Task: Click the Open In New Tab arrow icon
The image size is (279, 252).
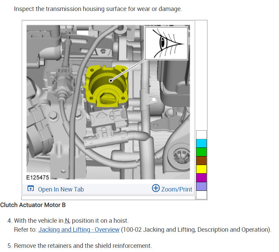Action: coord(31,188)
